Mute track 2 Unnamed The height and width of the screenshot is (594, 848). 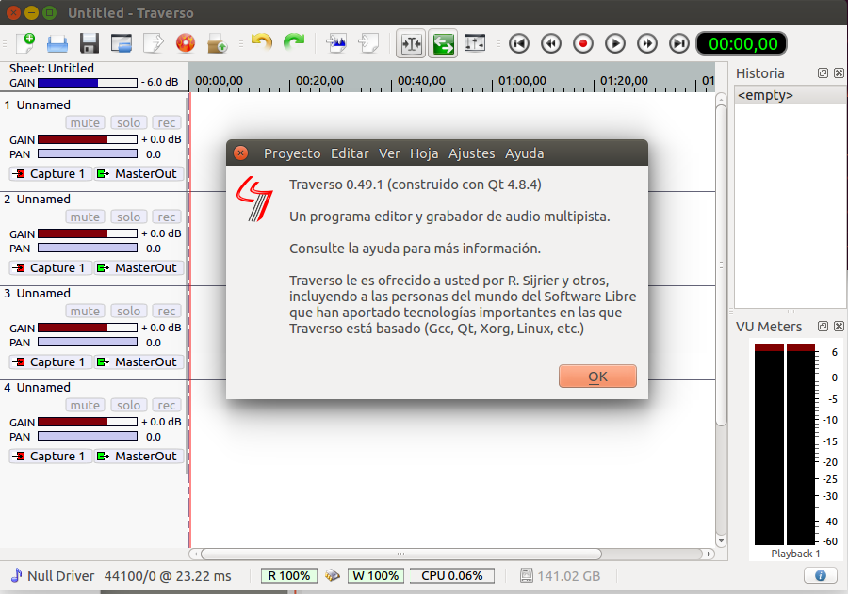coord(85,217)
